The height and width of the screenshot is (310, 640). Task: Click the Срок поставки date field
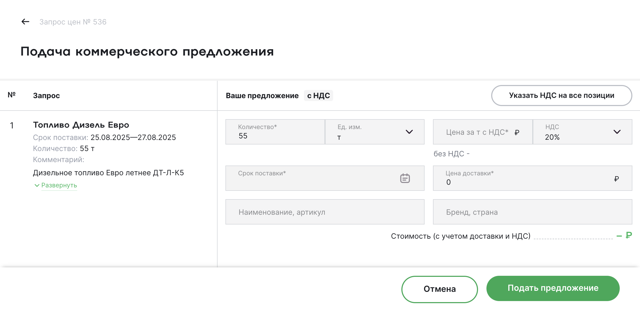click(325, 178)
